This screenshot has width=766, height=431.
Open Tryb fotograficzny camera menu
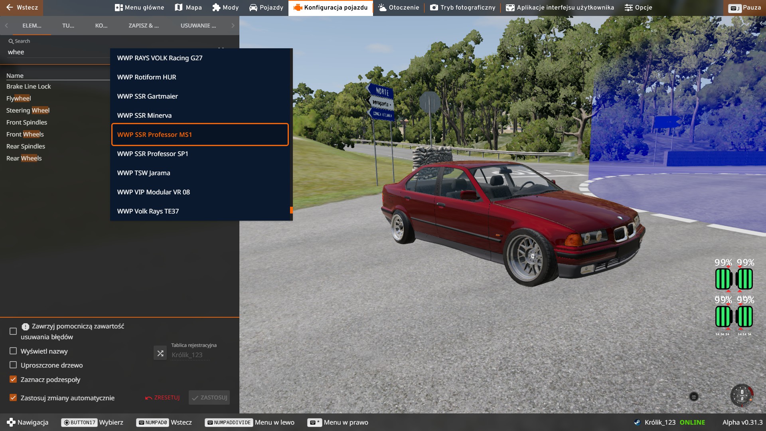(x=463, y=8)
